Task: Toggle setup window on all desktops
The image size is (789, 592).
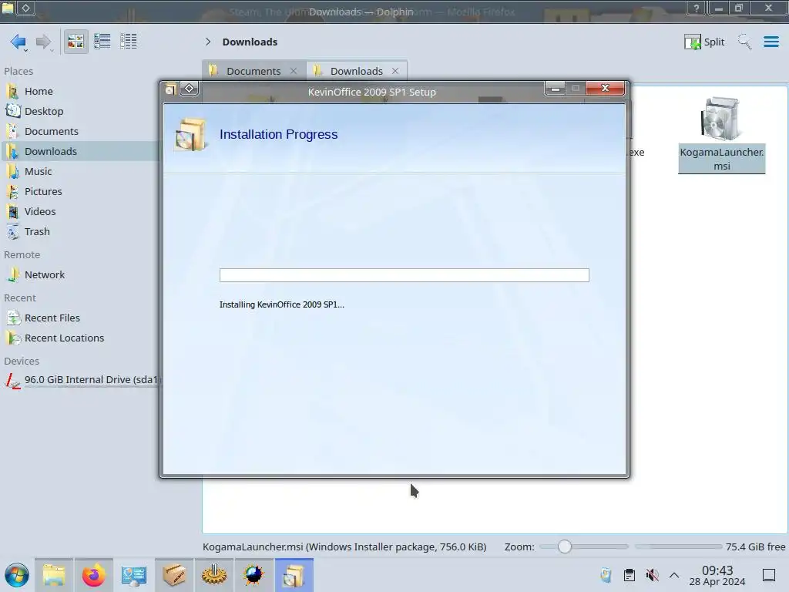Action: coord(190,89)
